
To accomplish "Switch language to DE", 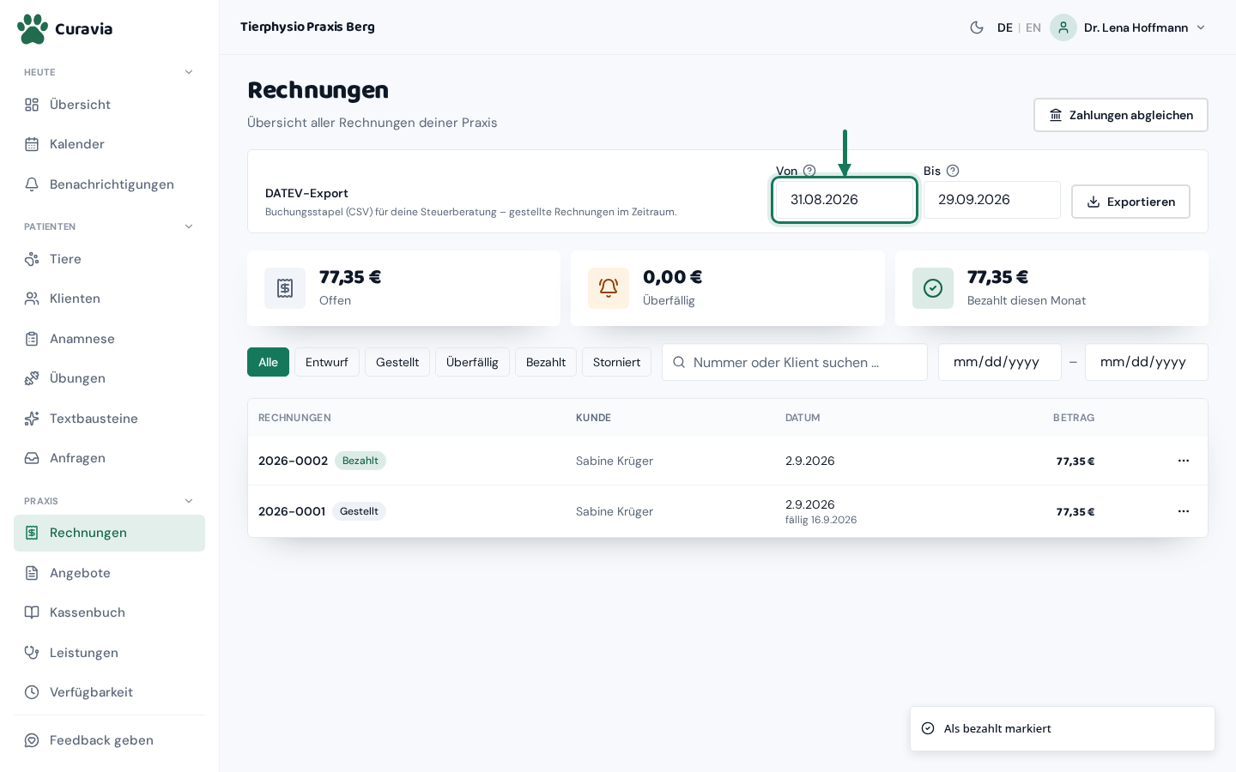I will click(x=1005, y=27).
